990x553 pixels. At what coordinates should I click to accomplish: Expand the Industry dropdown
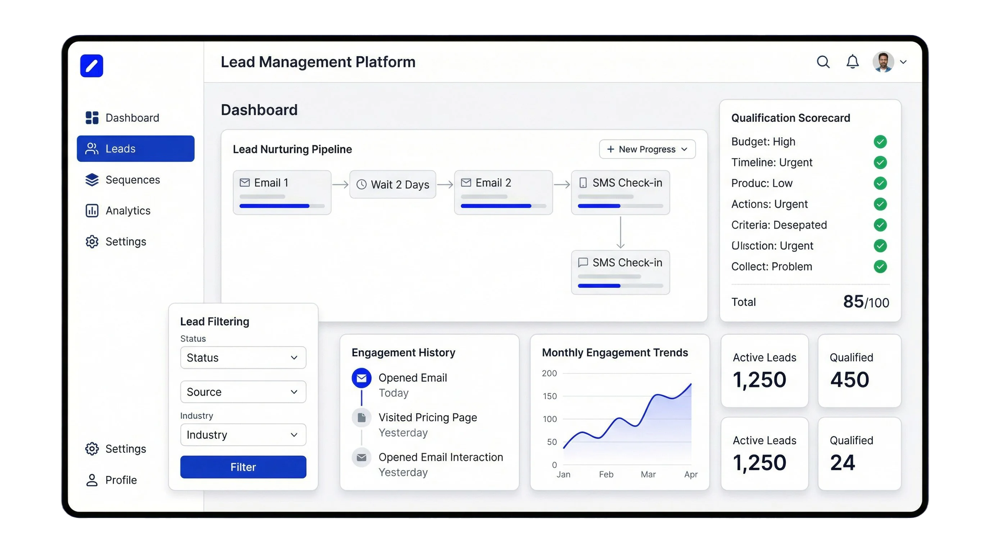(243, 435)
